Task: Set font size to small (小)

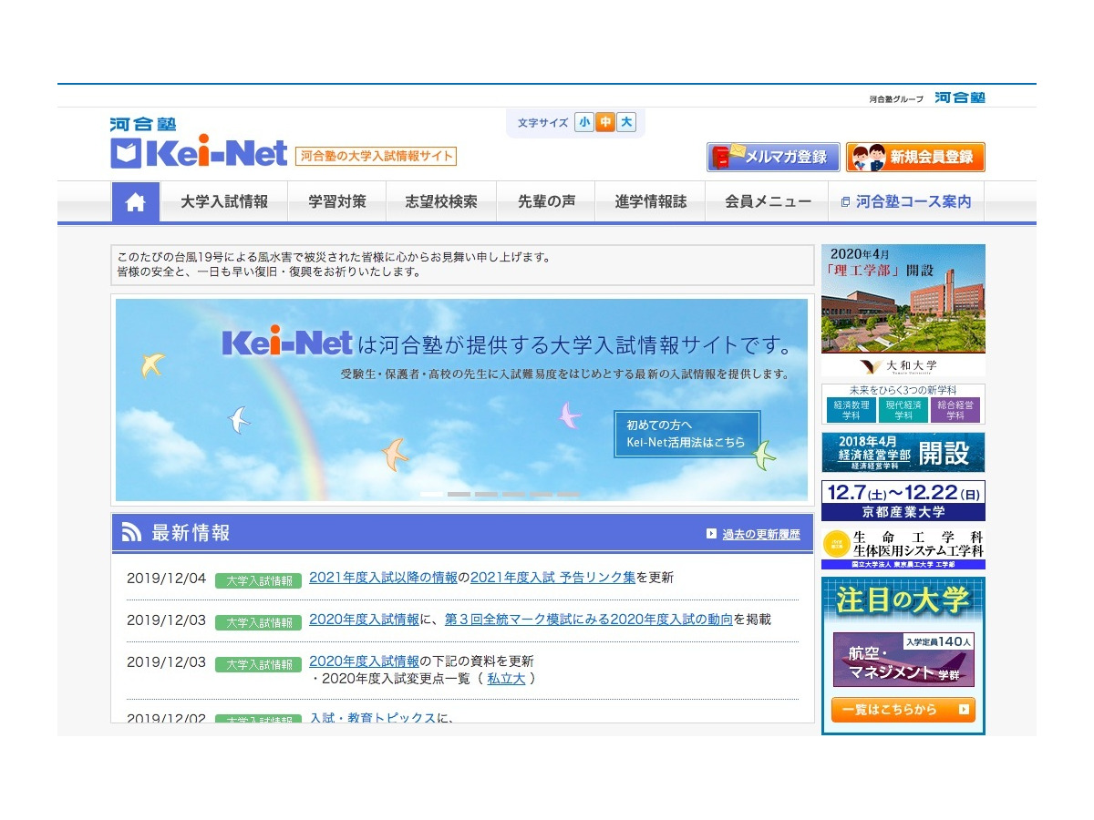Action: point(583,122)
